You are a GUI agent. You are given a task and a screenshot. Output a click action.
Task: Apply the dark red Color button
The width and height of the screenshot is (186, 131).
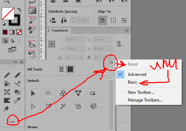click(5, 32)
